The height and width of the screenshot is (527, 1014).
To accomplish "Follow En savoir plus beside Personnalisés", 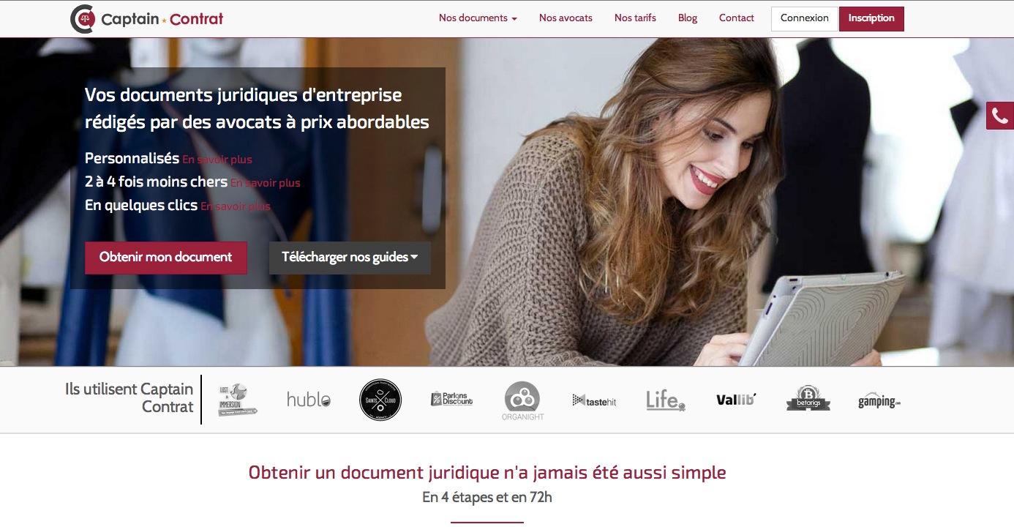I will click(217, 160).
